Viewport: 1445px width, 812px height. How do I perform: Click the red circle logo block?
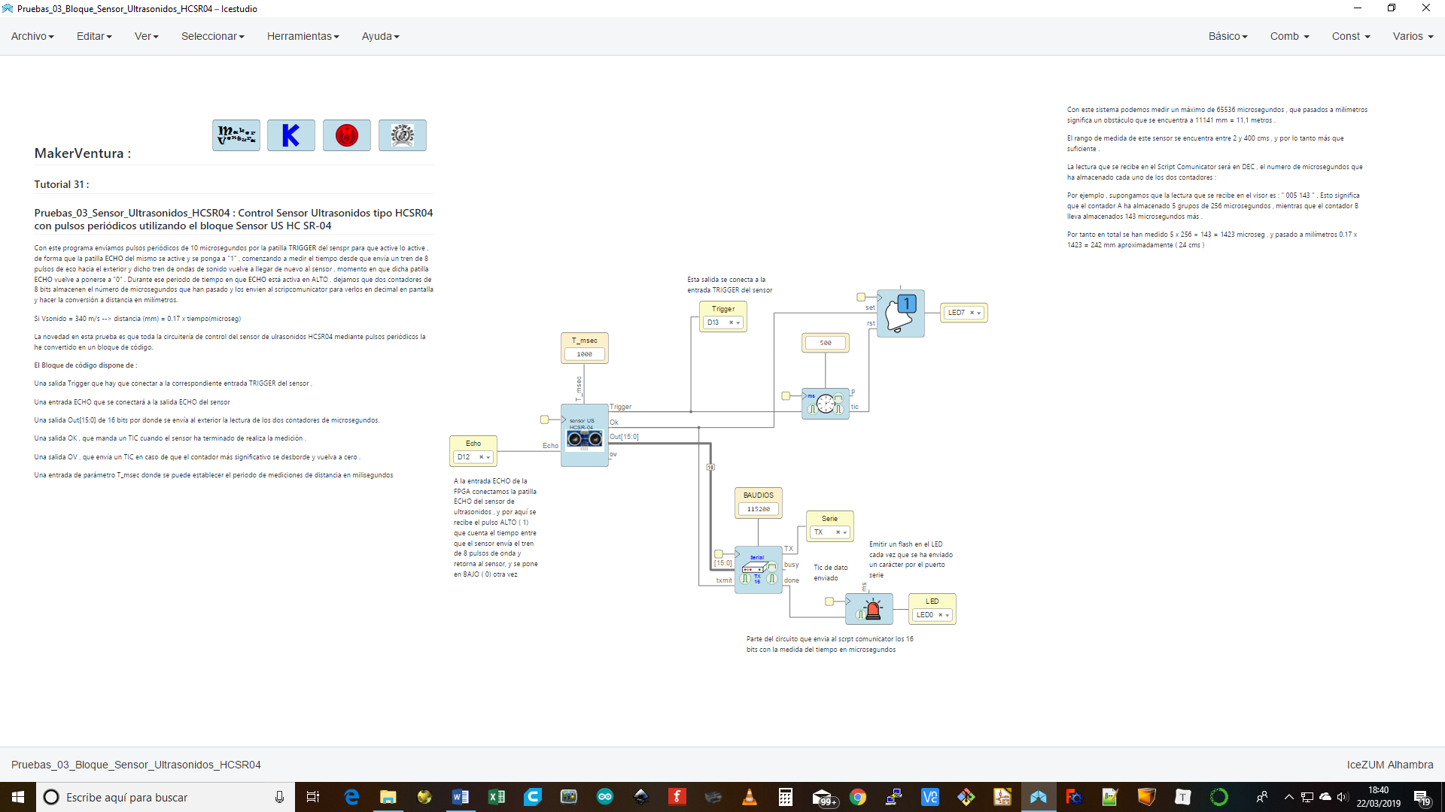[x=347, y=135]
